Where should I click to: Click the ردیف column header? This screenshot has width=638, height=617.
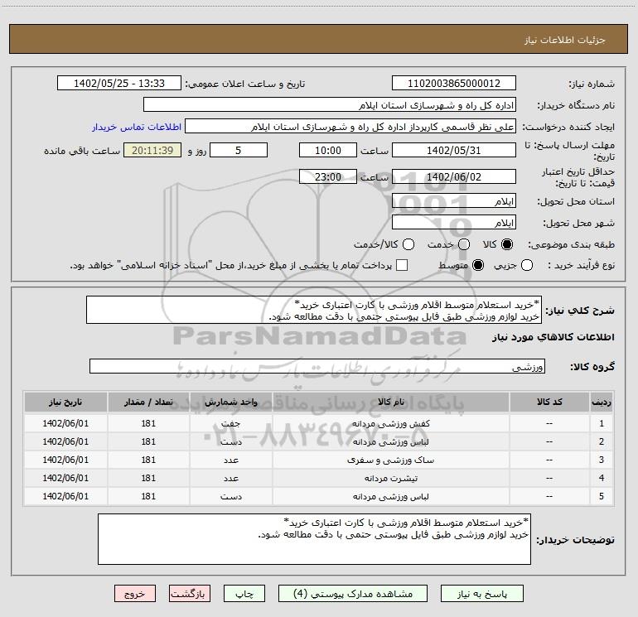pos(602,402)
